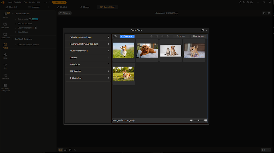Click the blue Exportieren button
The width and height of the screenshot is (274, 153).
[x=127, y=36]
